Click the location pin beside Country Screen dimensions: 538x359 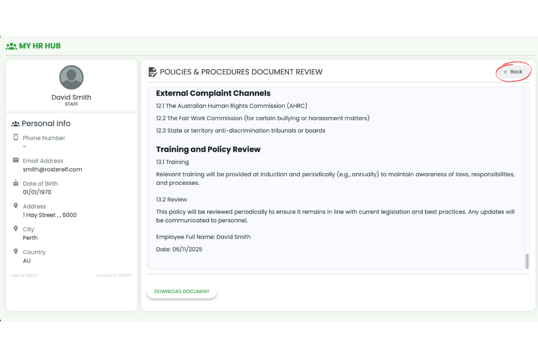pyautogui.click(x=16, y=252)
